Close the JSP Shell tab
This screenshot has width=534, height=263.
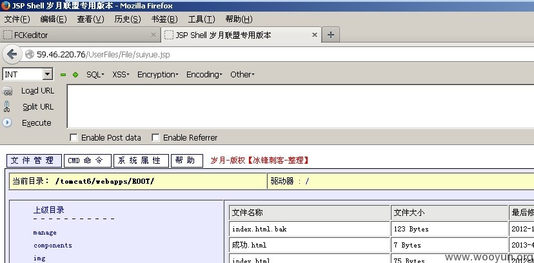coord(315,35)
